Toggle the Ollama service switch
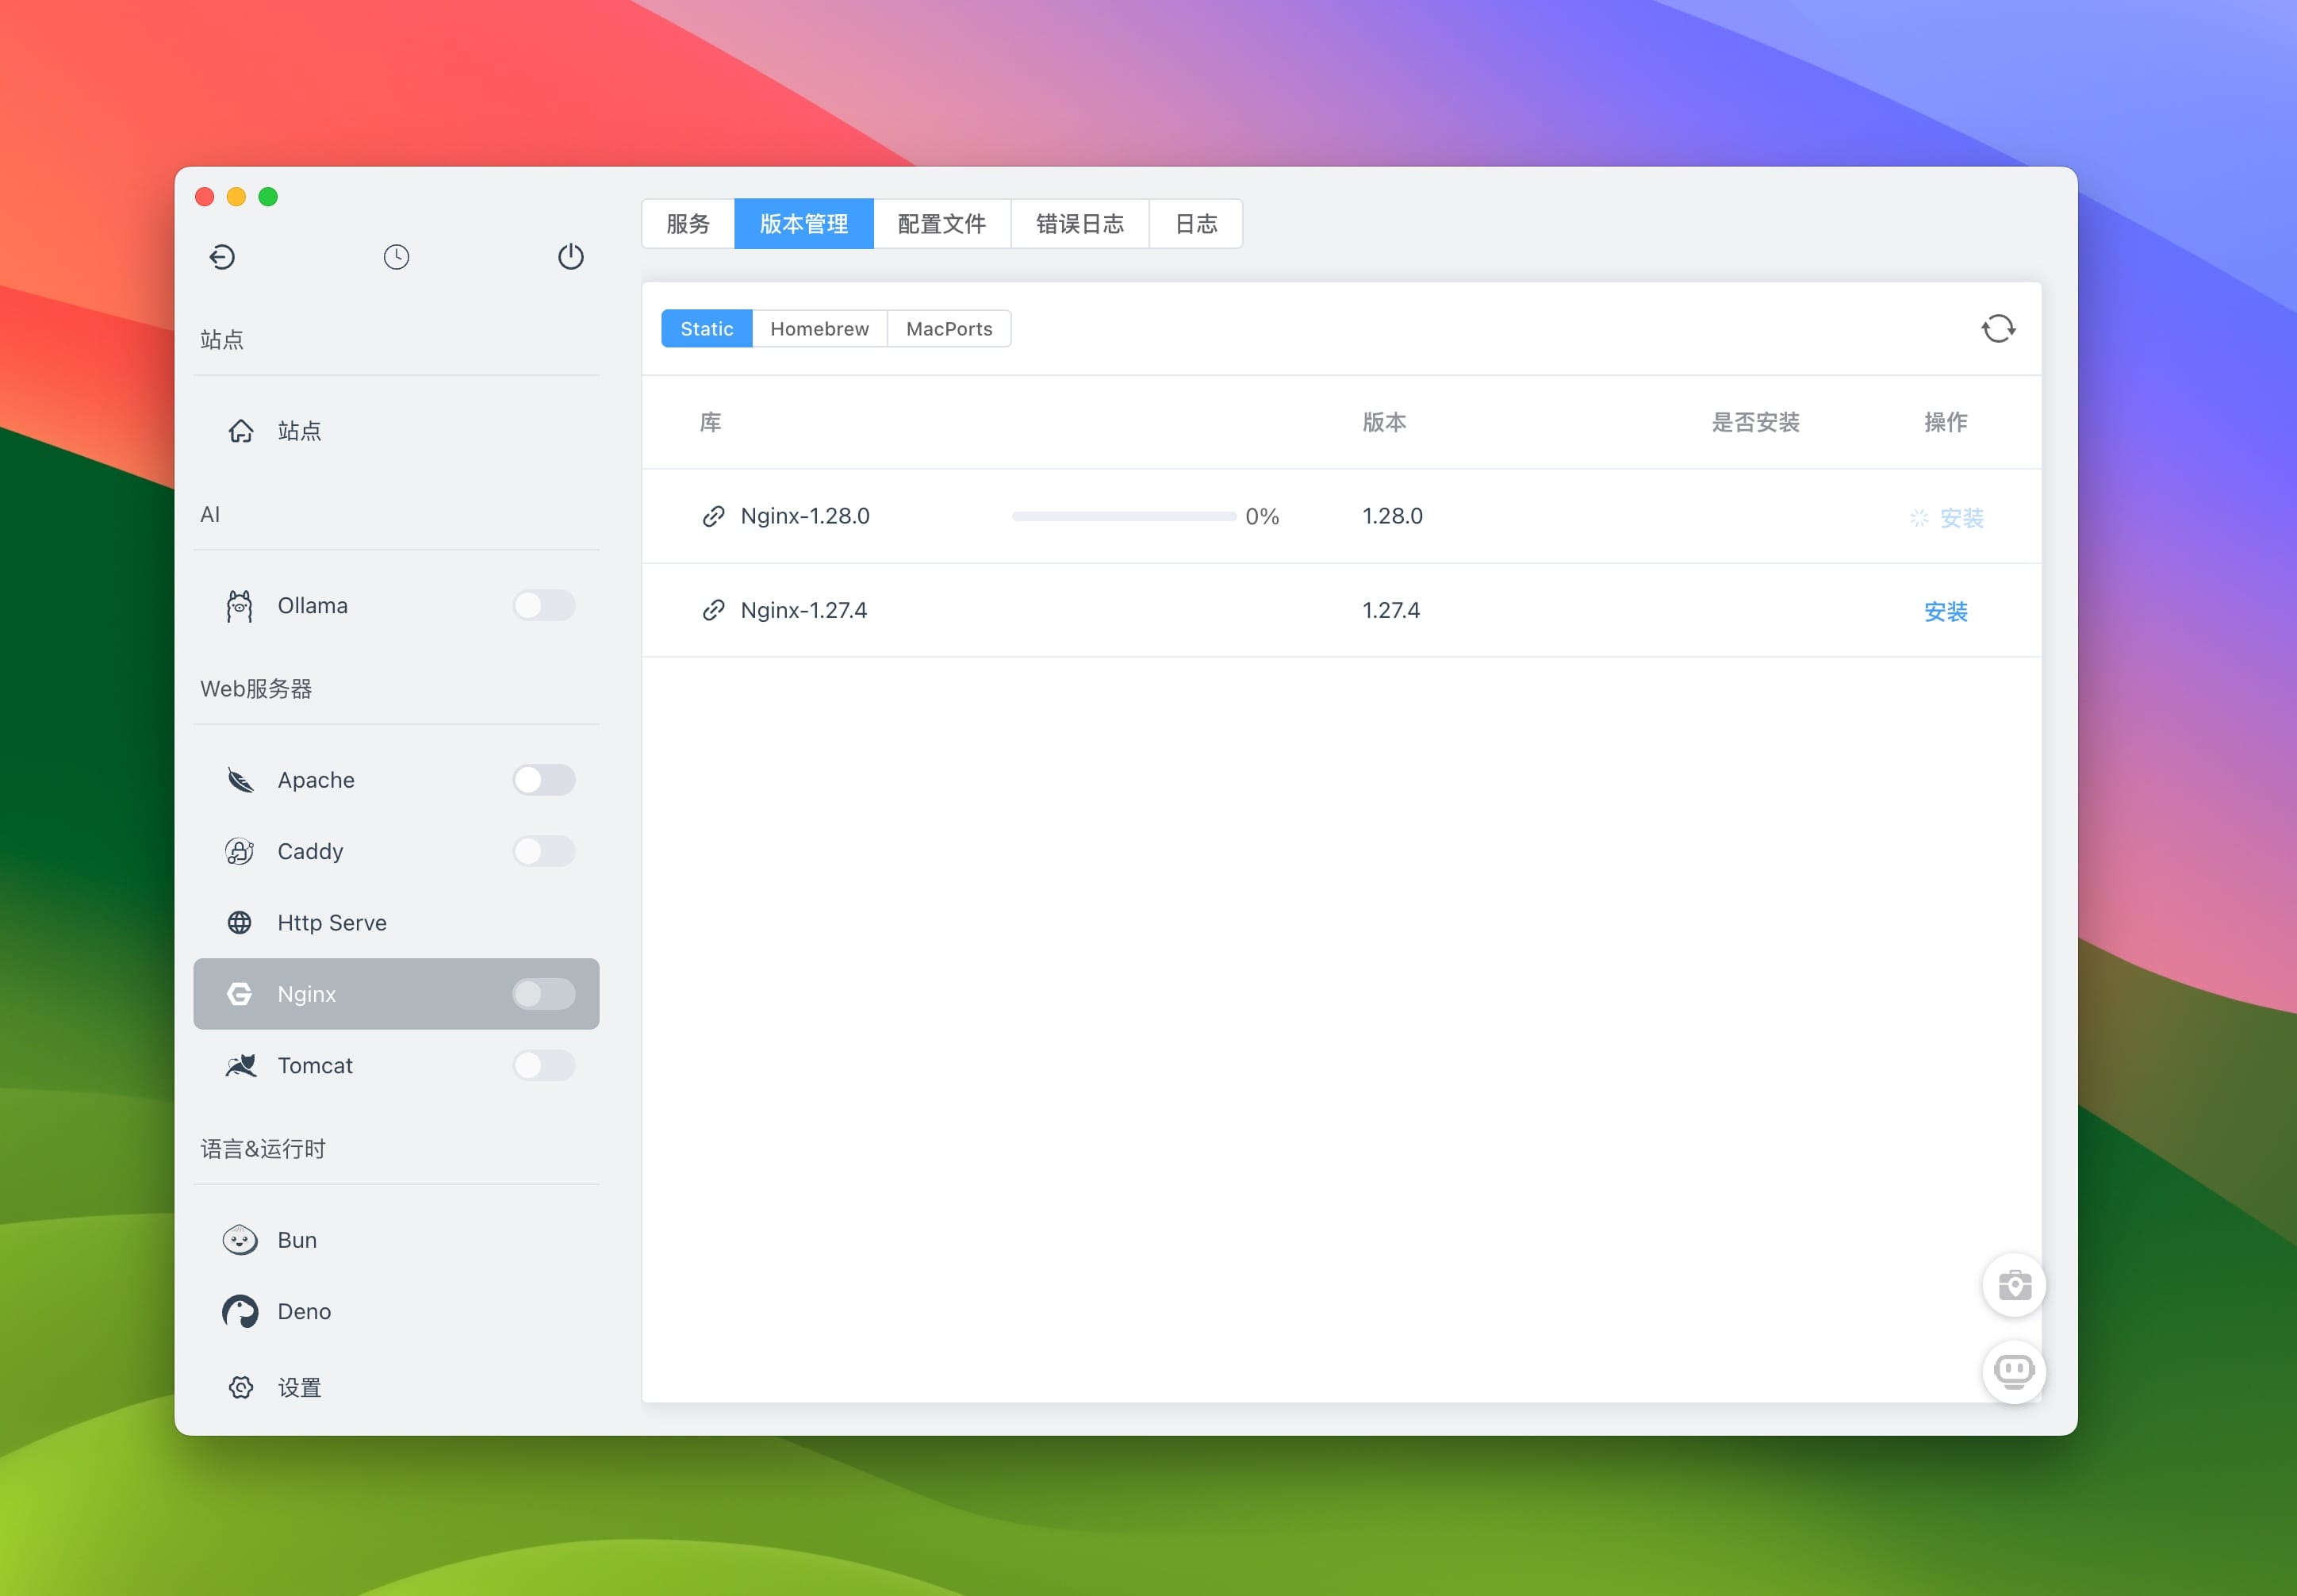Image resolution: width=2297 pixels, height=1596 pixels. (x=544, y=606)
